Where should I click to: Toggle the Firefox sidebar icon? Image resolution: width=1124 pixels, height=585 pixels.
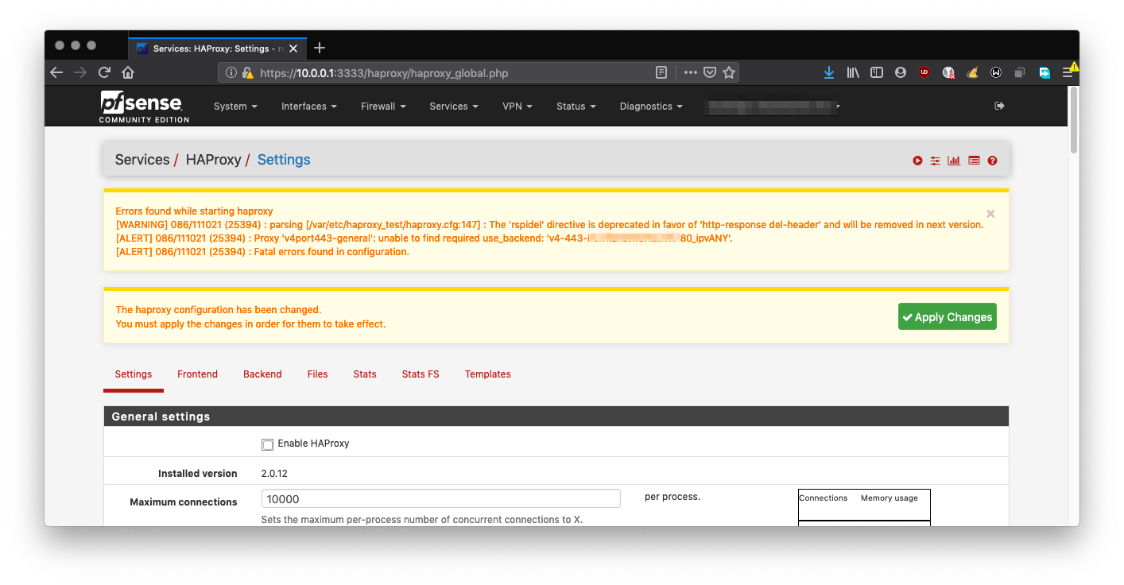point(877,72)
